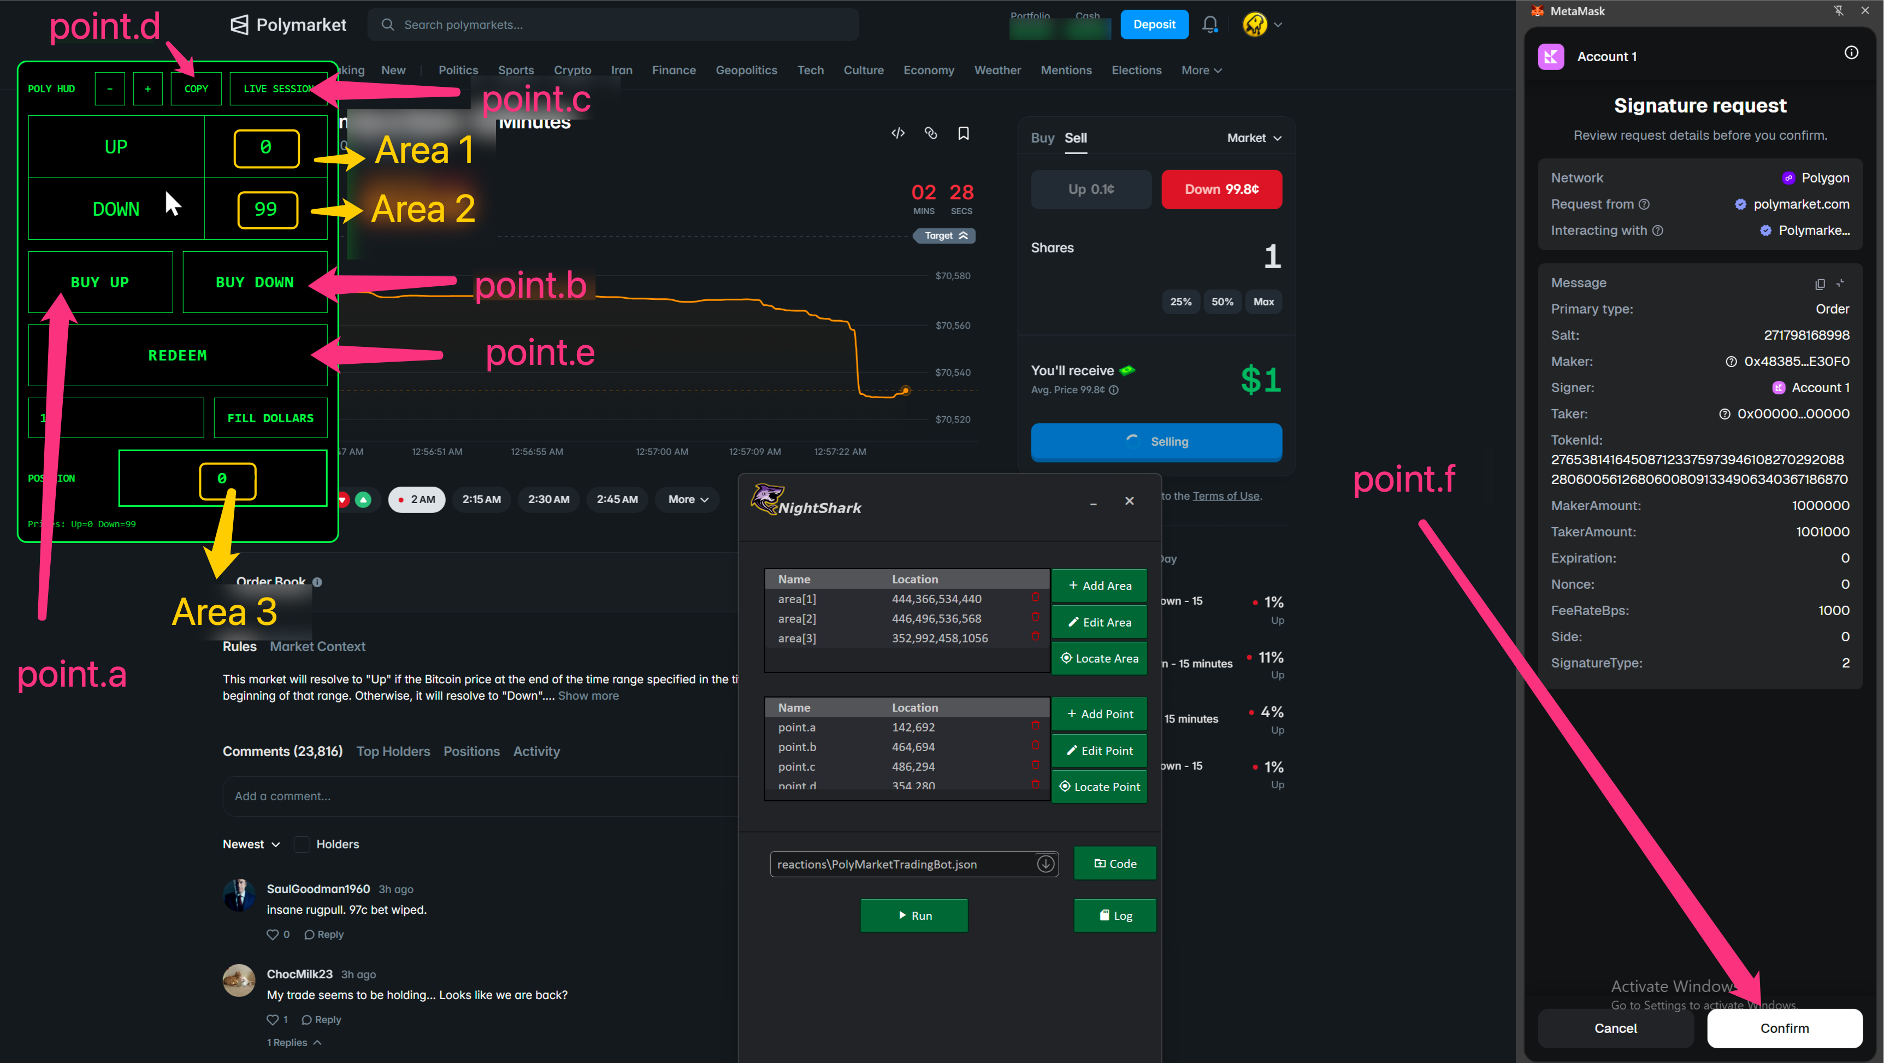Open the Activity tab

pyautogui.click(x=536, y=751)
